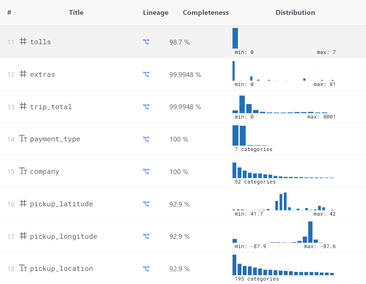Image resolution: width=366 pixels, height=284 pixels.
Task: Click the numeric type icon beside tolls
Action: (23, 42)
